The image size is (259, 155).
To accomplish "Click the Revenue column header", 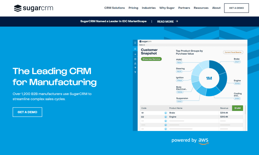I will pyautogui.click(x=224, y=108).
